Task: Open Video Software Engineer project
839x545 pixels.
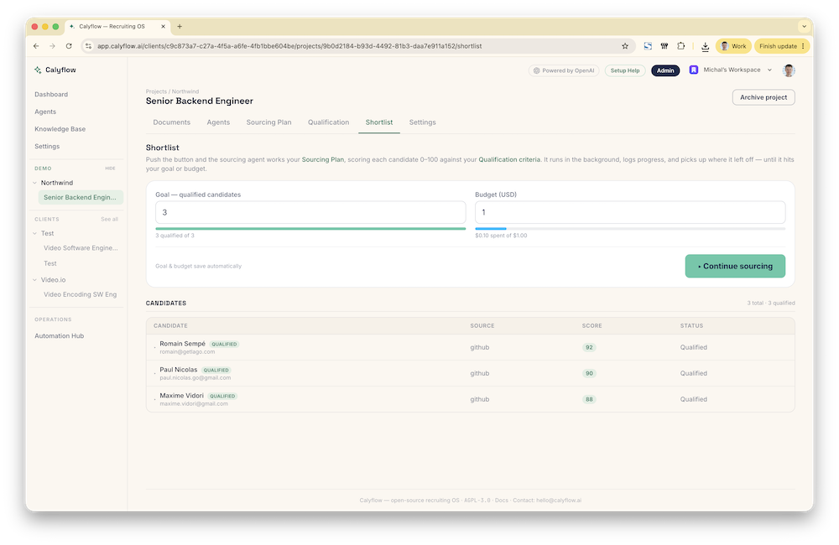Action: click(81, 248)
